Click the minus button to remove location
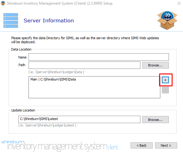Image resolution: width=183 pixels, height=154 pixels. [165, 90]
